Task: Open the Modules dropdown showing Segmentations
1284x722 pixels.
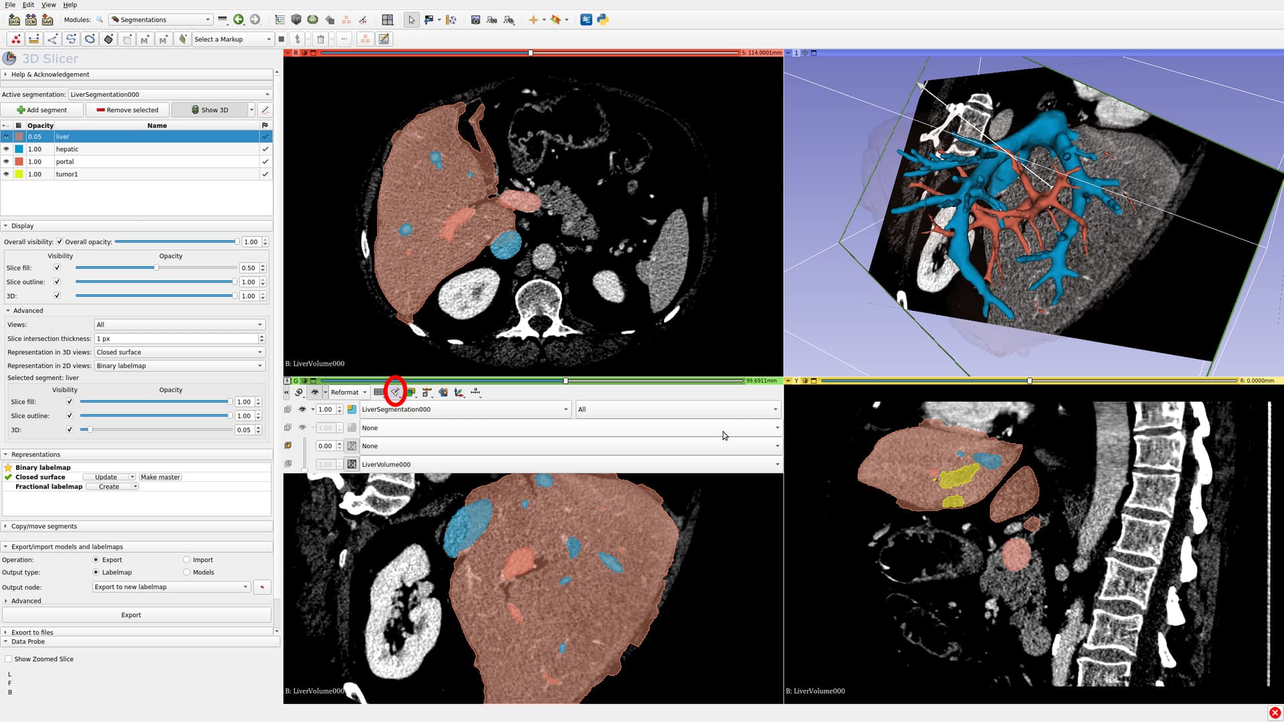Action: point(160,19)
